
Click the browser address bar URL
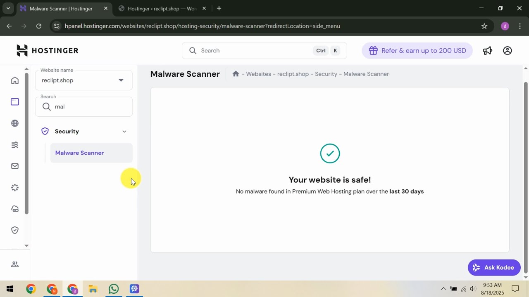203,26
